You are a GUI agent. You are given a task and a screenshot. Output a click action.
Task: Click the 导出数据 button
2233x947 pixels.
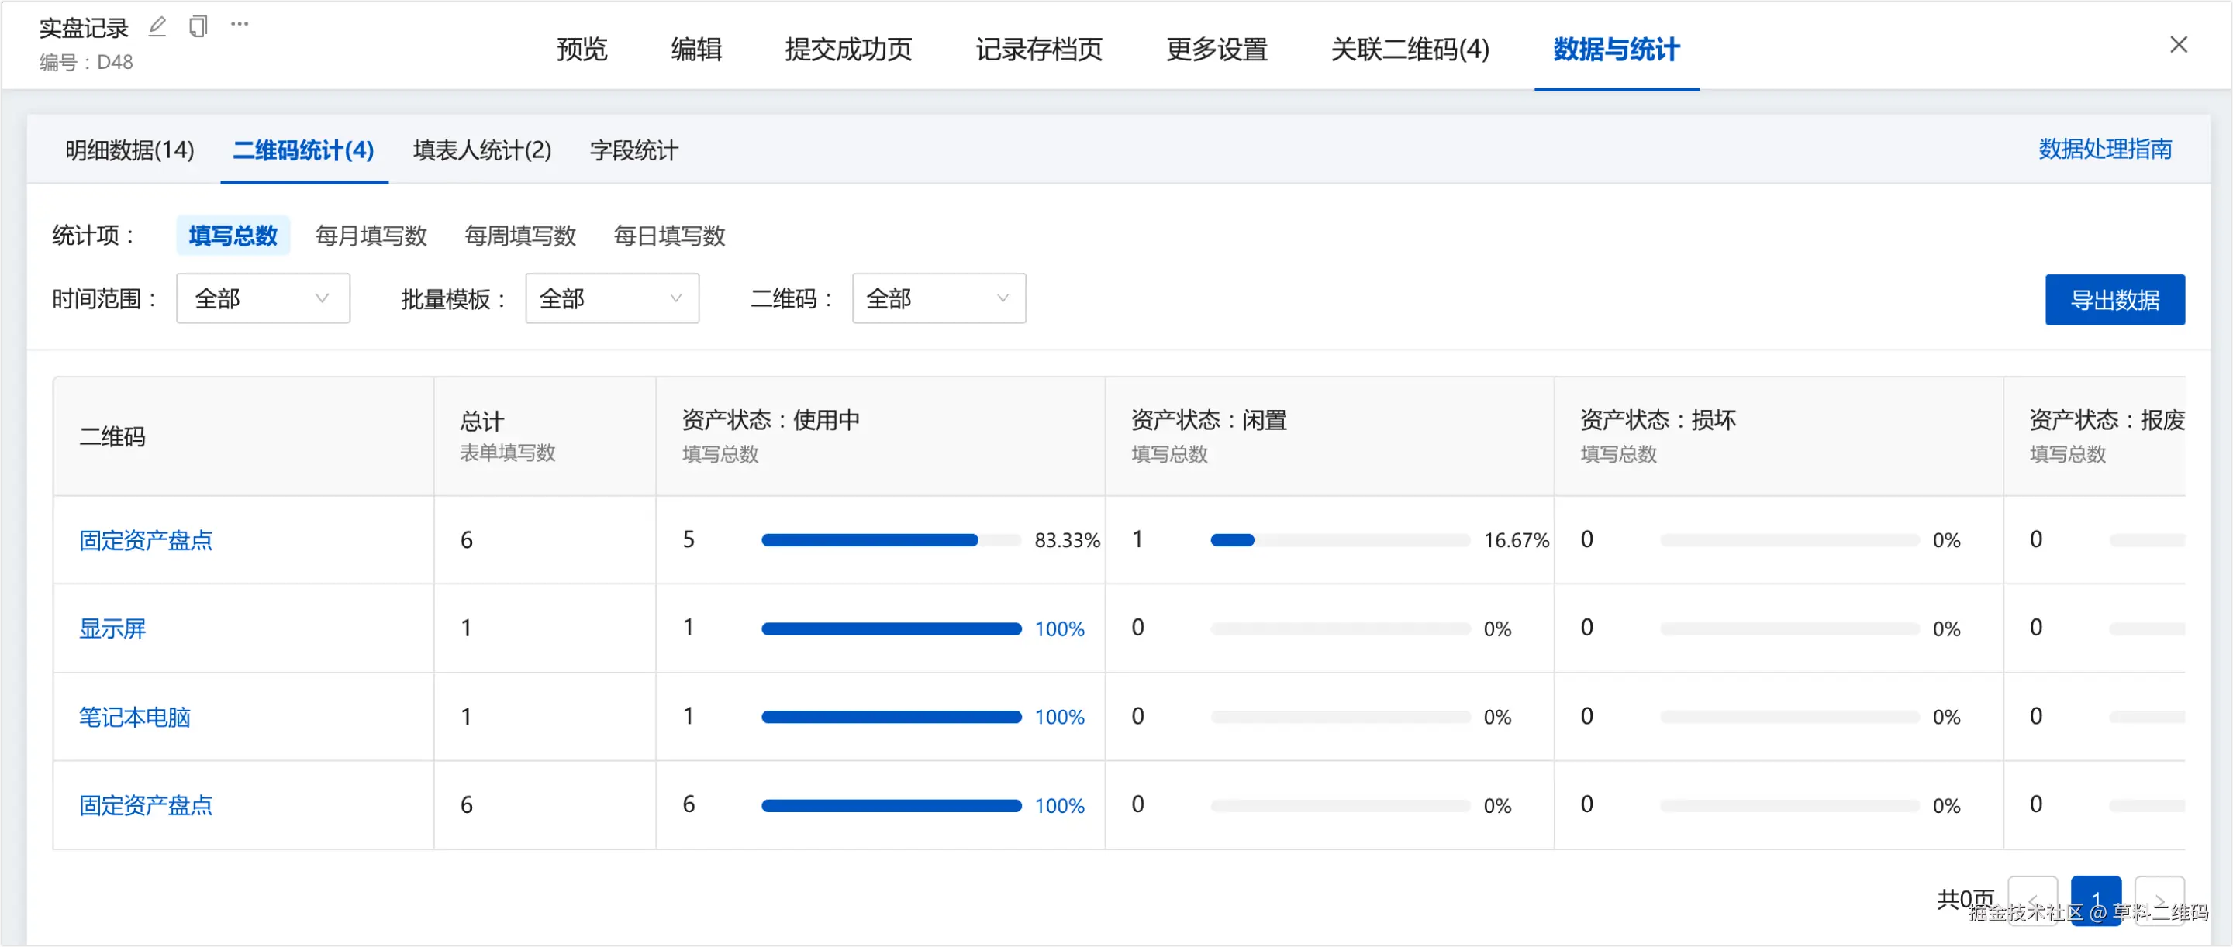[x=2114, y=300]
